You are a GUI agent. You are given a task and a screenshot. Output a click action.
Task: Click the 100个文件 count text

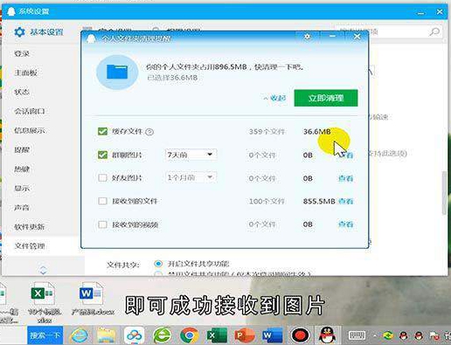[267, 201]
